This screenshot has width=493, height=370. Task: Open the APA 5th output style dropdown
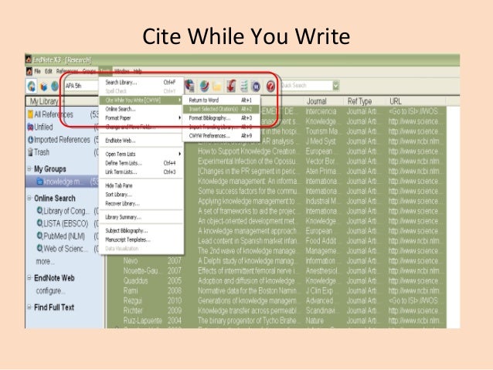click(82, 86)
